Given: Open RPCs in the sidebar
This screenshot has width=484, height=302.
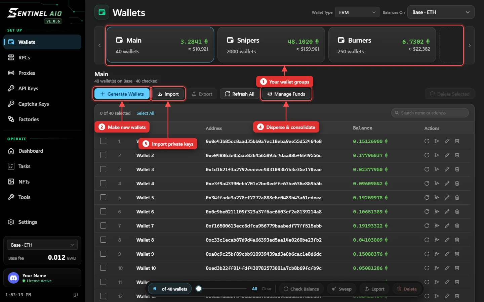Looking at the screenshot, I should click(x=42, y=58).
